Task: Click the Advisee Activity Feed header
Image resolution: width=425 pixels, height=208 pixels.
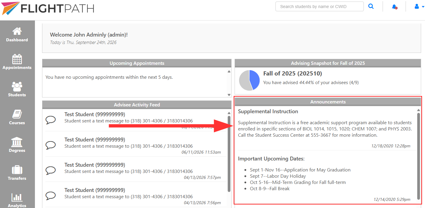Action: (x=137, y=105)
